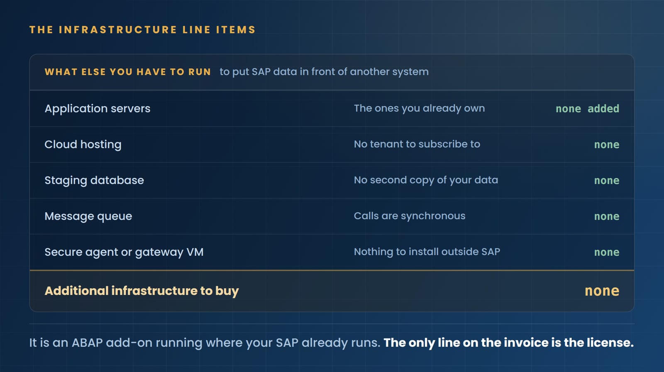This screenshot has width=664, height=372.
Task: Click the 'none' value in Secure agent row
Action: pos(607,252)
